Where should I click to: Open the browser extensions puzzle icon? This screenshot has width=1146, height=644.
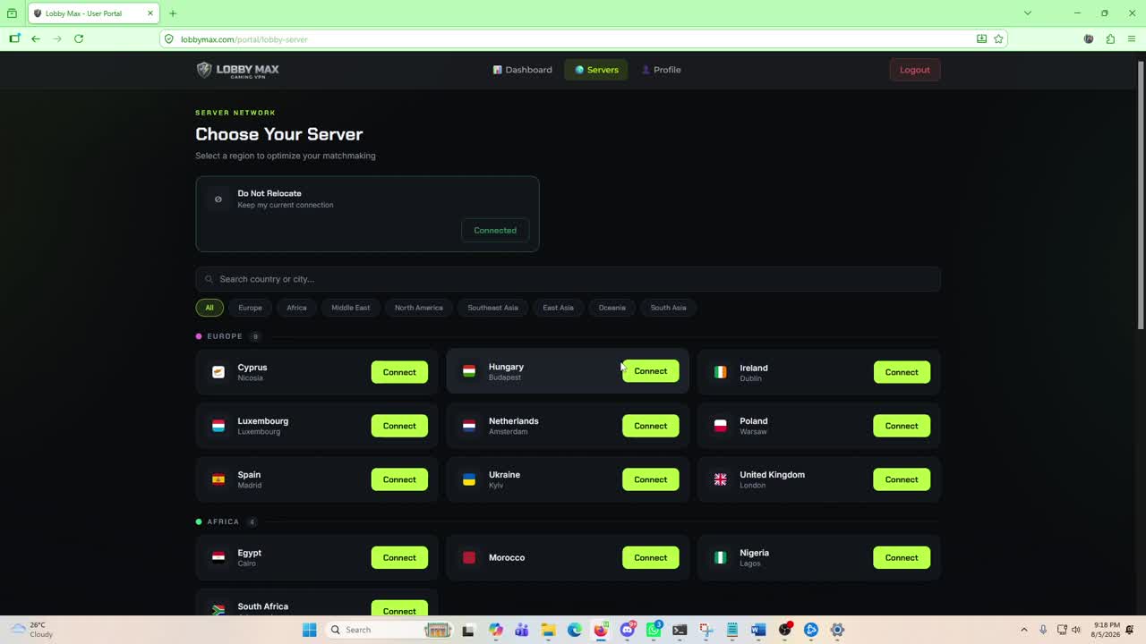coord(1110,38)
